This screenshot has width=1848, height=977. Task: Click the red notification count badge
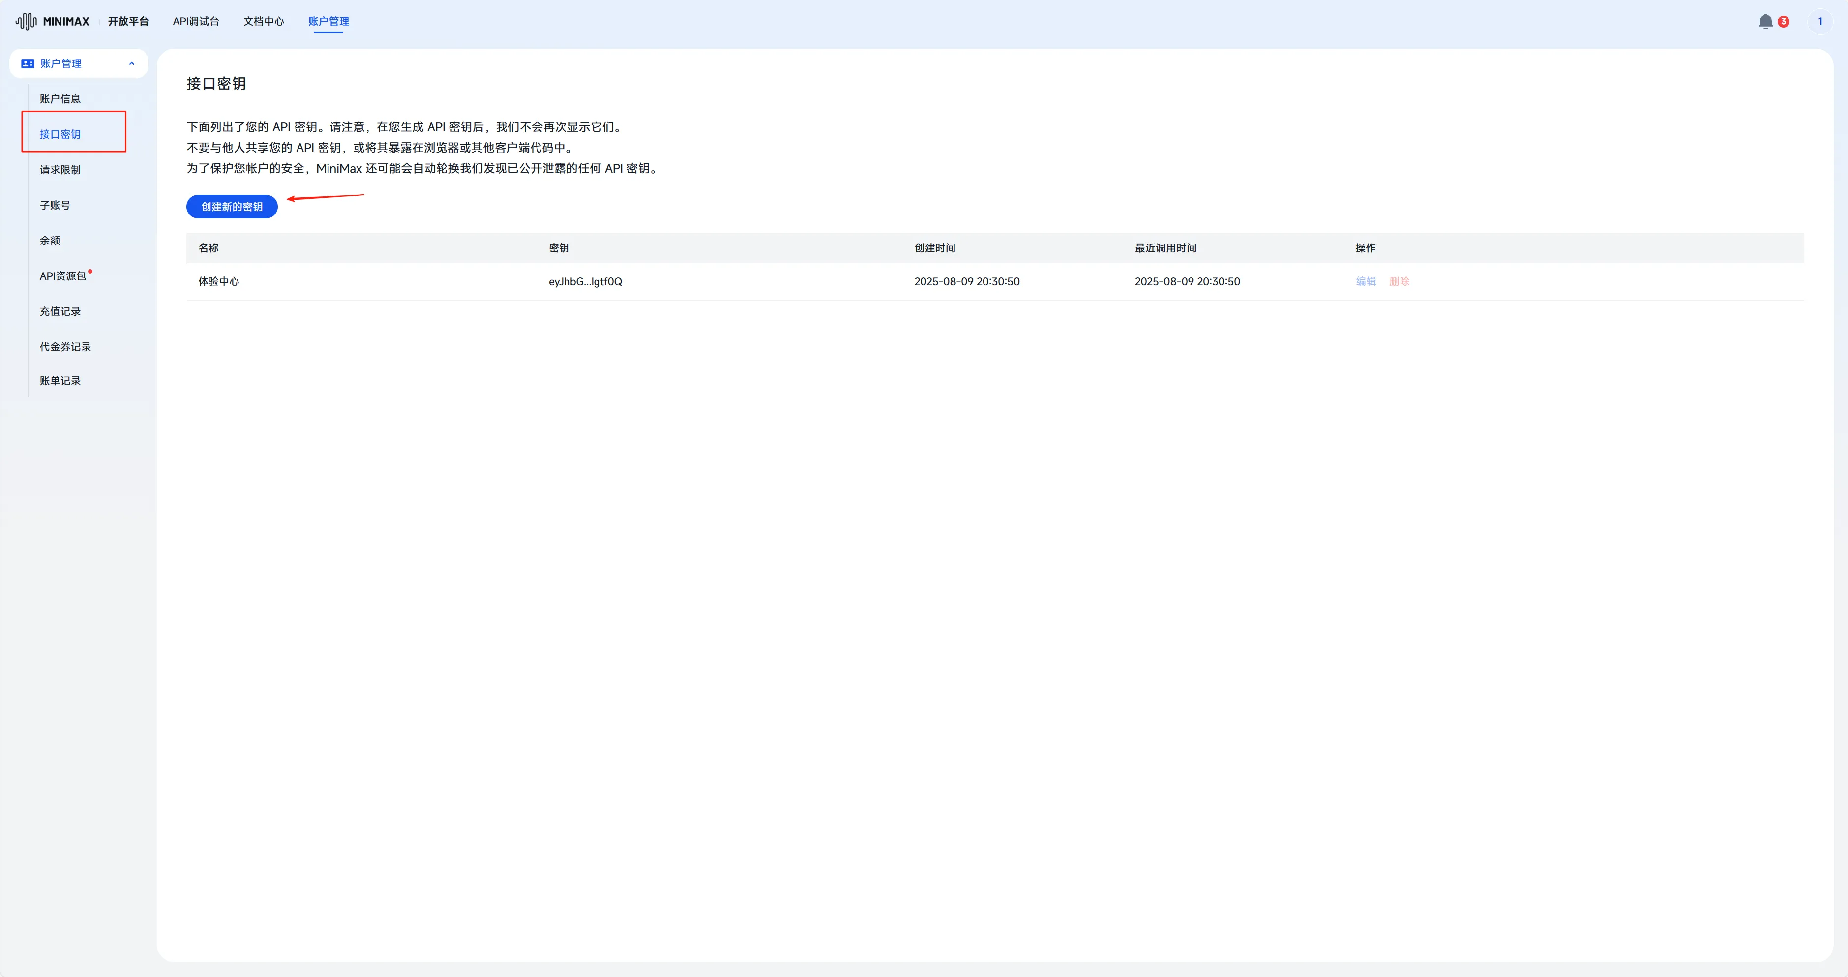[x=1784, y=22]
